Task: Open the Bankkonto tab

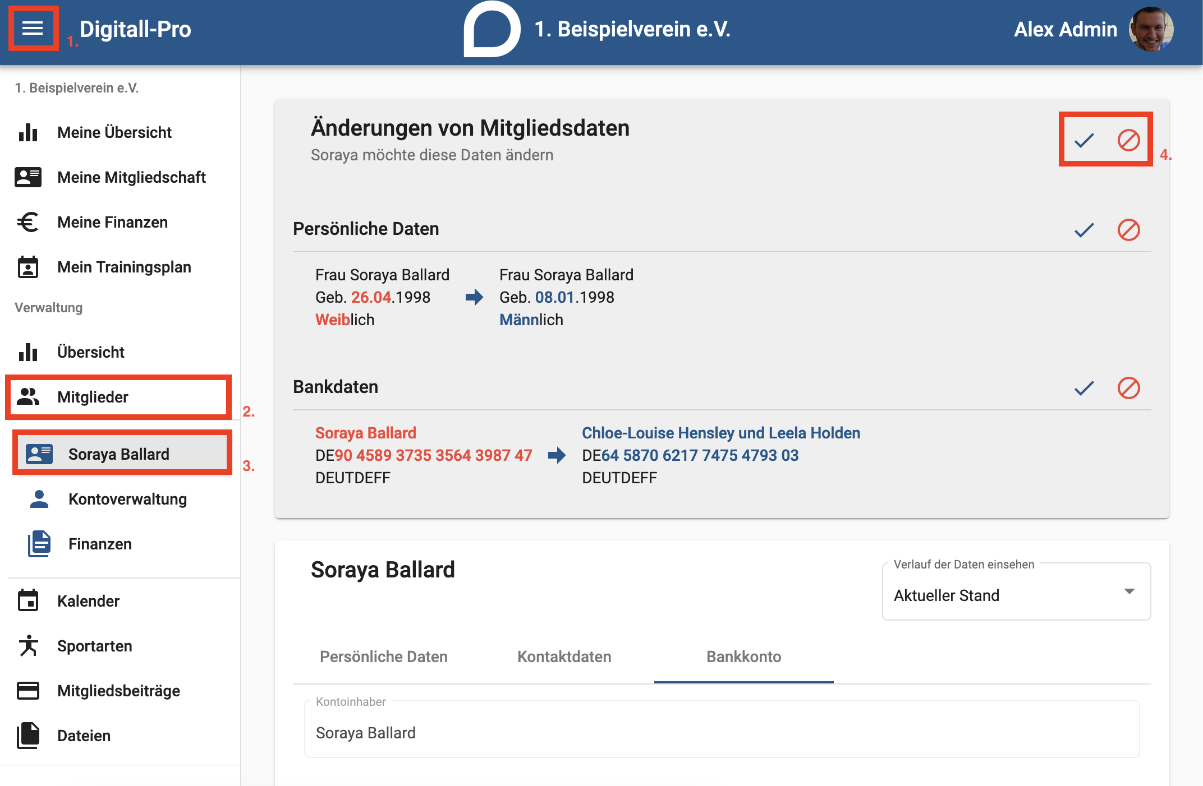Action: pyautogui.click(x=743, y=656)
